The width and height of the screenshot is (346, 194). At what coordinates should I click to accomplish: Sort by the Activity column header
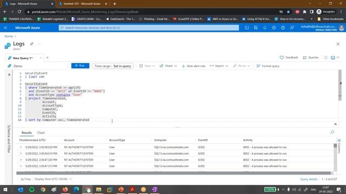pyautogui.click(x=248, y=140)
